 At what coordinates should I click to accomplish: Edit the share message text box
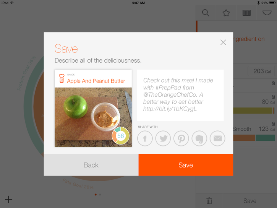[180, 95]
